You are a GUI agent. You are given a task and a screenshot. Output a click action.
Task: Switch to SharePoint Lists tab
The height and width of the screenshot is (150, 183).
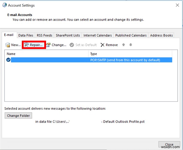68,35
